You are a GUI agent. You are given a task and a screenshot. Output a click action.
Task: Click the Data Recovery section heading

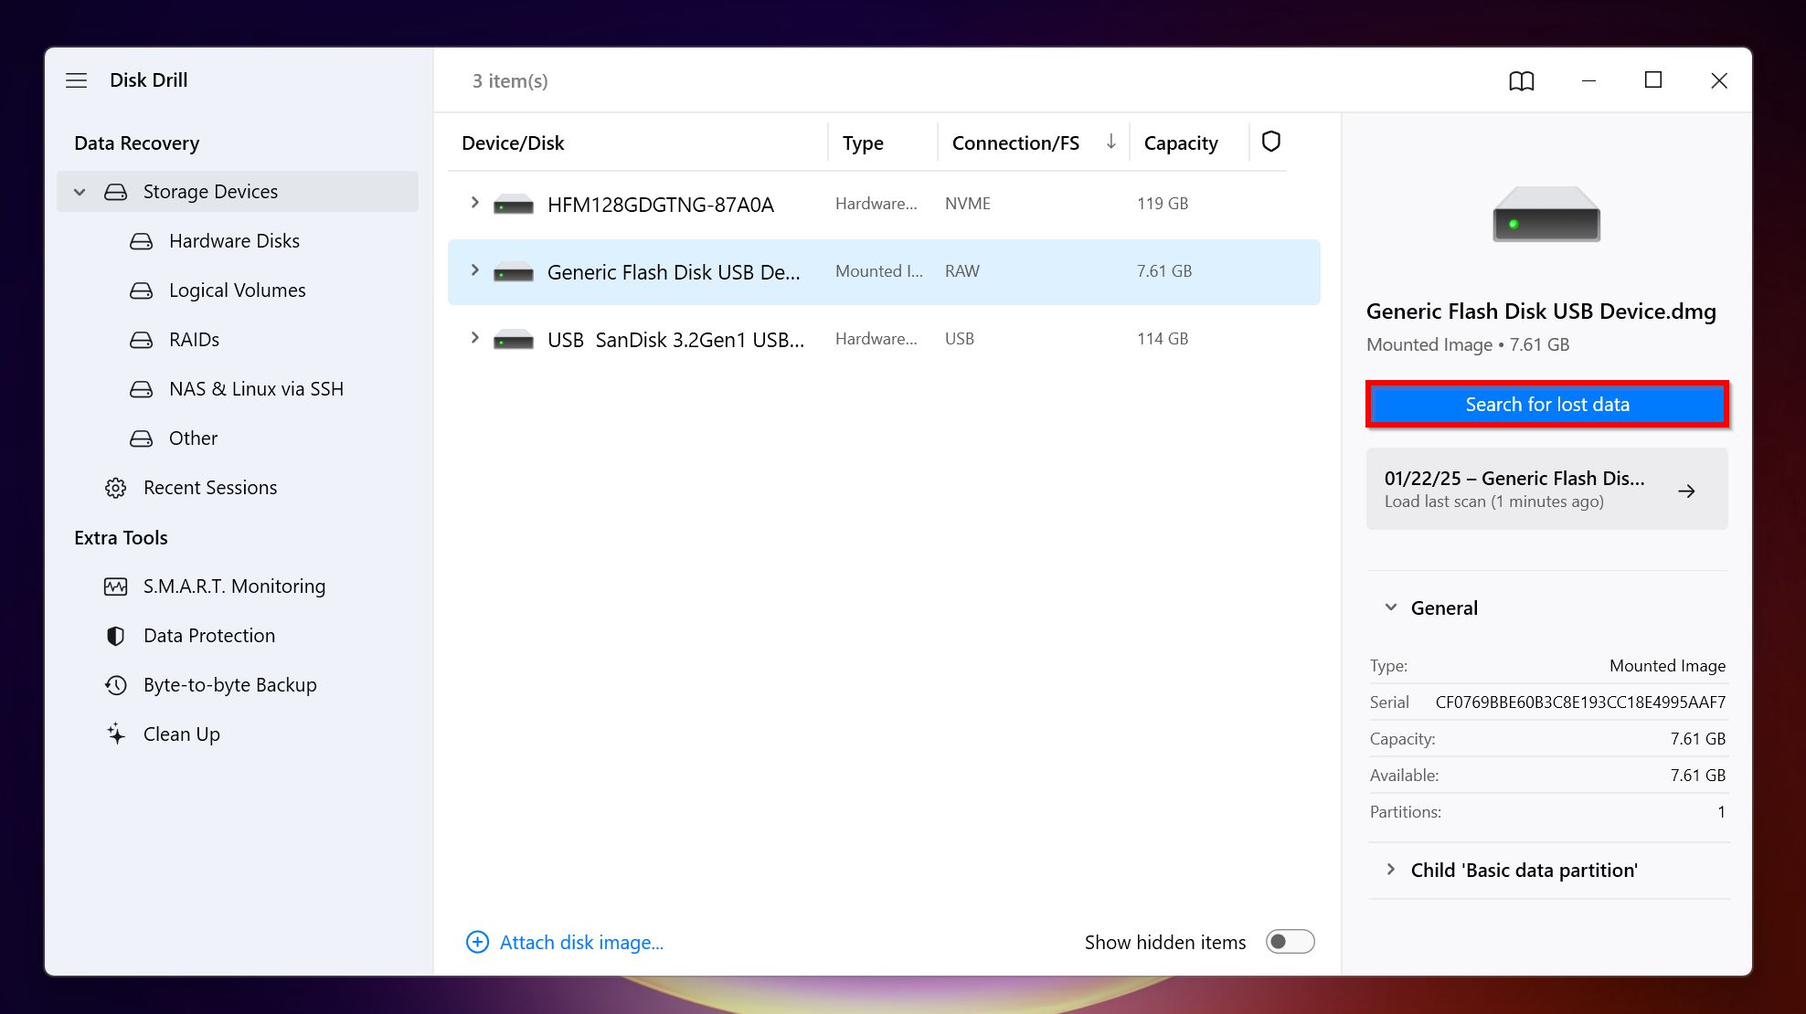(x=136, y=143)
